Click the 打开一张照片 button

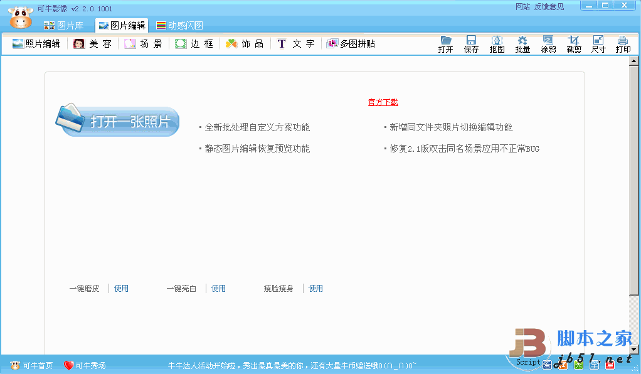coord(118,120)
